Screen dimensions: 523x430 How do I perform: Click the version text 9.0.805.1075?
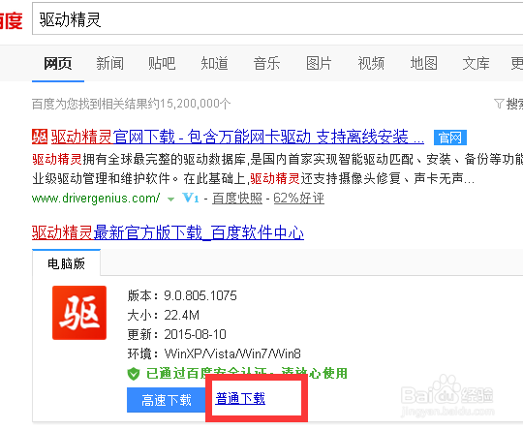coord(200,295)
